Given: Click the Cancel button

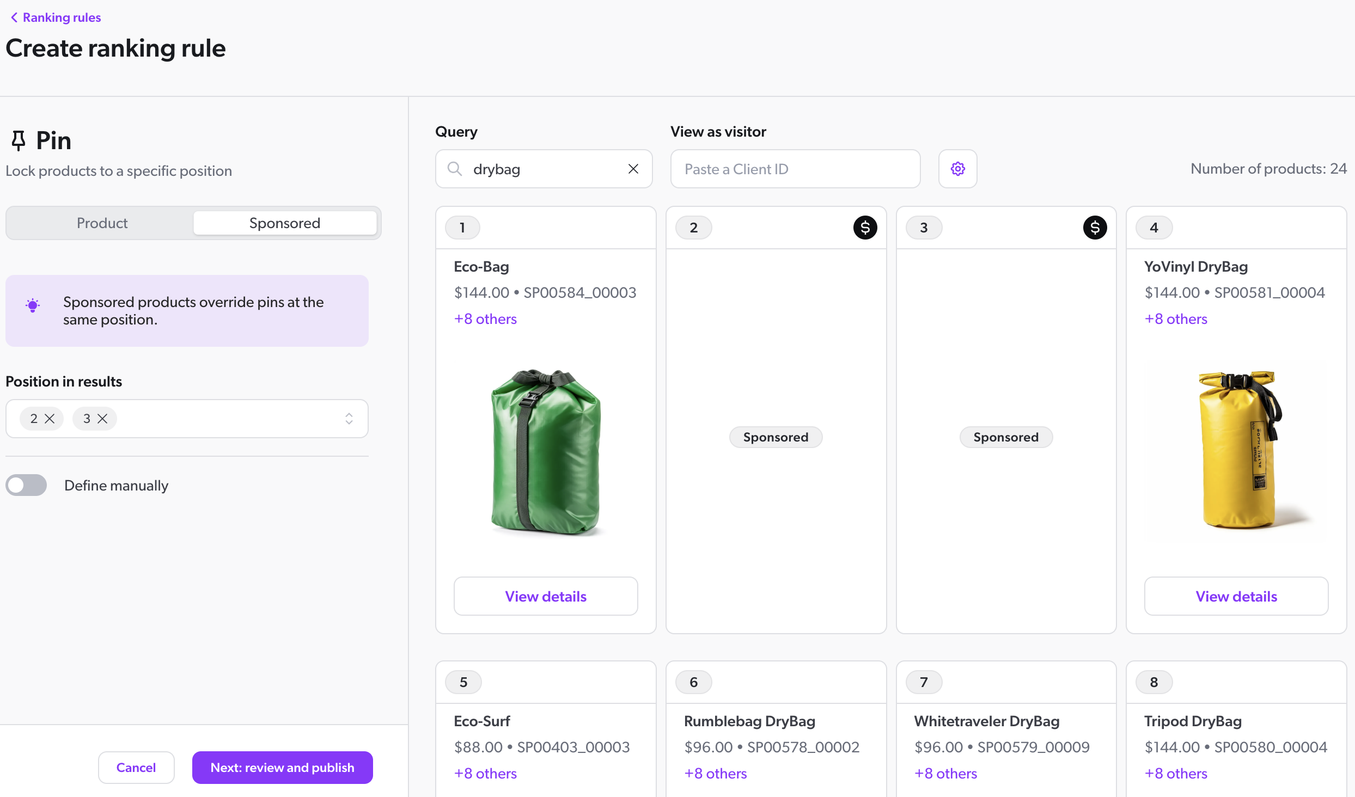Looking at the screenshot, I should pyautogui.click(x=136, y=767).
